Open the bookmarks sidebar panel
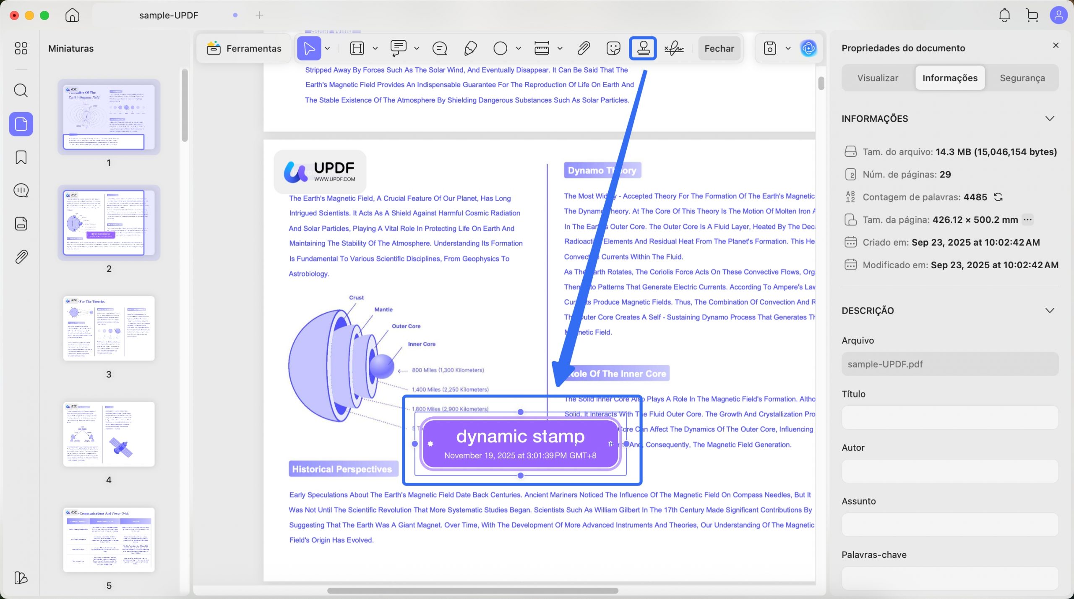Viewport: 1074px width, 599px height. [x=21, y=157]
